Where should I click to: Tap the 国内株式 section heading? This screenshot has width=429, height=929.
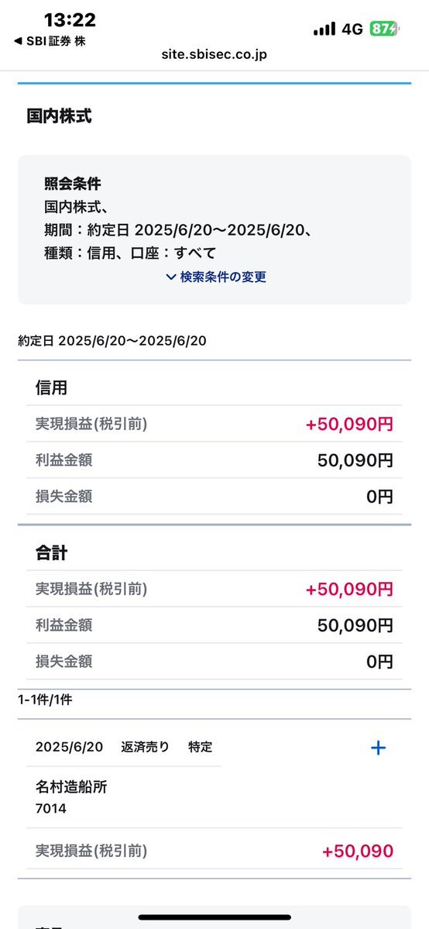(x=60, y=116)
